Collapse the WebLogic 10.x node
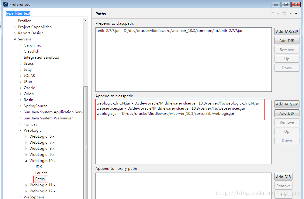This screenshot has height=199, width=304. pyautogui.click(x=26, y=161)
